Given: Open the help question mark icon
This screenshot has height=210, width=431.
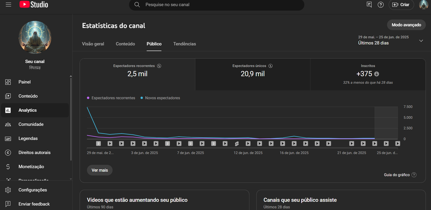Looking at the screenshot, I should 381,5.
